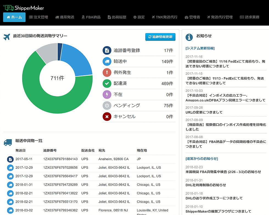Open 障害復旧のご報告 11/16 FedEx notice
Image resolution: width=269 pixels, height=215 pixels.
coord(225,64)
